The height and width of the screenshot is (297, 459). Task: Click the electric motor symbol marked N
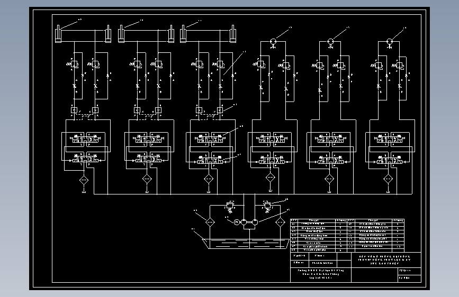click(237, 222)
